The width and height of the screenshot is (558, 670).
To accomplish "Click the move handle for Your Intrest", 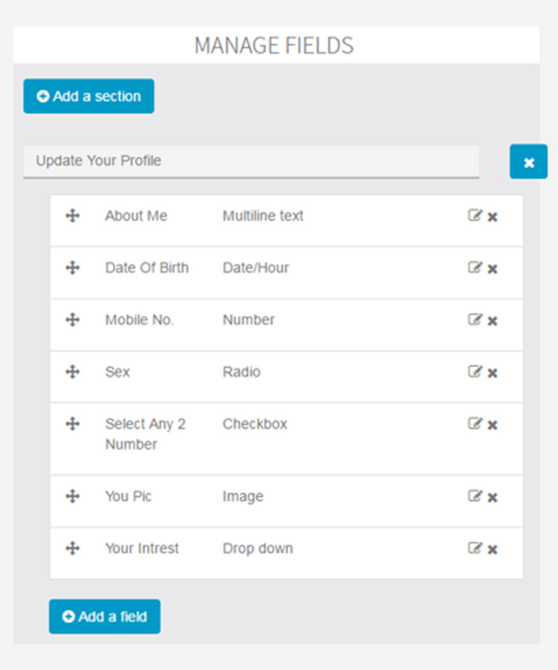I will pyautogui.click(x=73, y=548).
